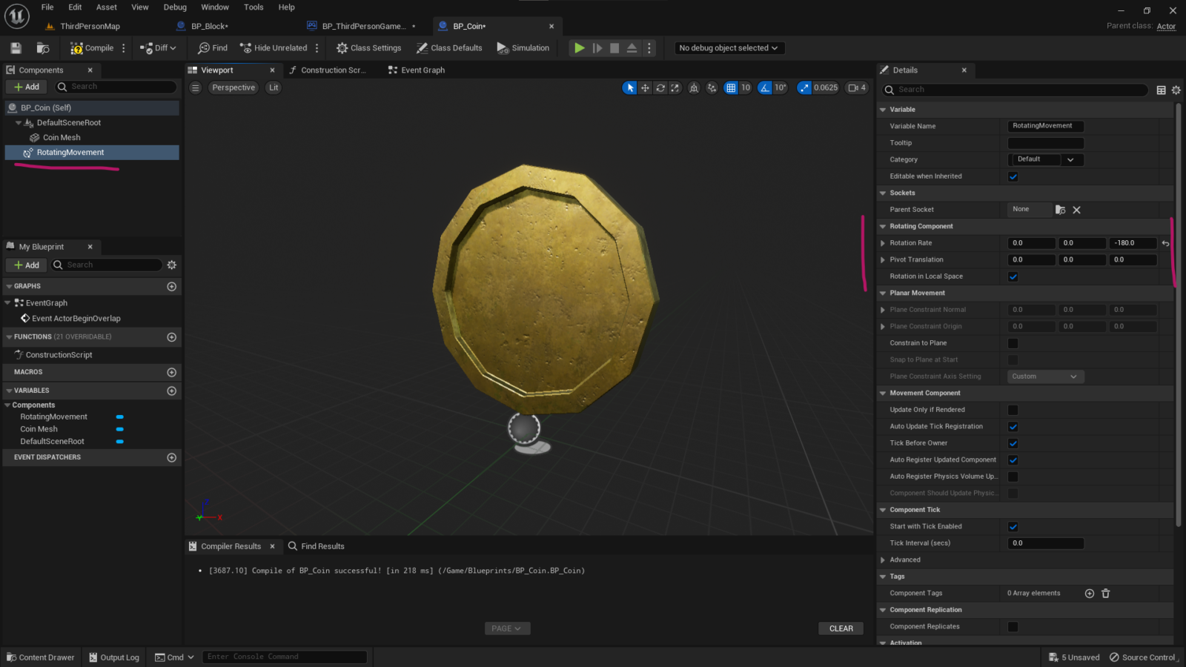Switch to the Event Graph tab
Image resolution: width=1186 pixels, height=667 pixels.
(422, 70)
